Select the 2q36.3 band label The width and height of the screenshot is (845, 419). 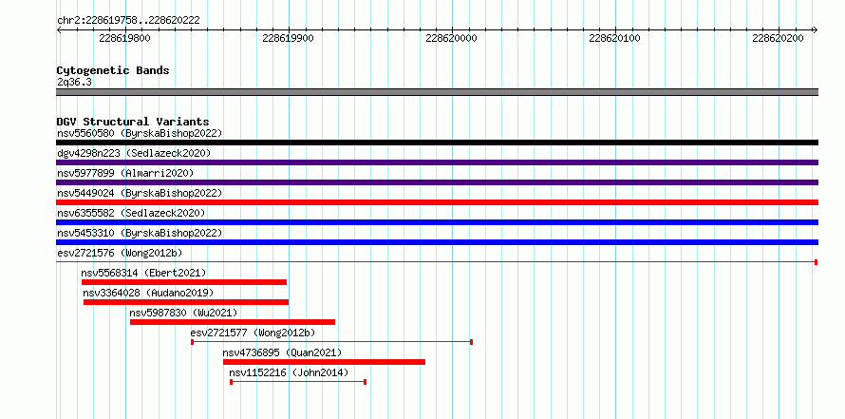[x=74, y=82]
